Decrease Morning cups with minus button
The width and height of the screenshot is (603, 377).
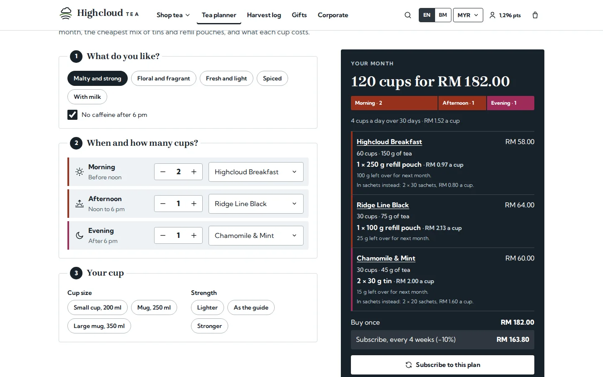[163, 172]
